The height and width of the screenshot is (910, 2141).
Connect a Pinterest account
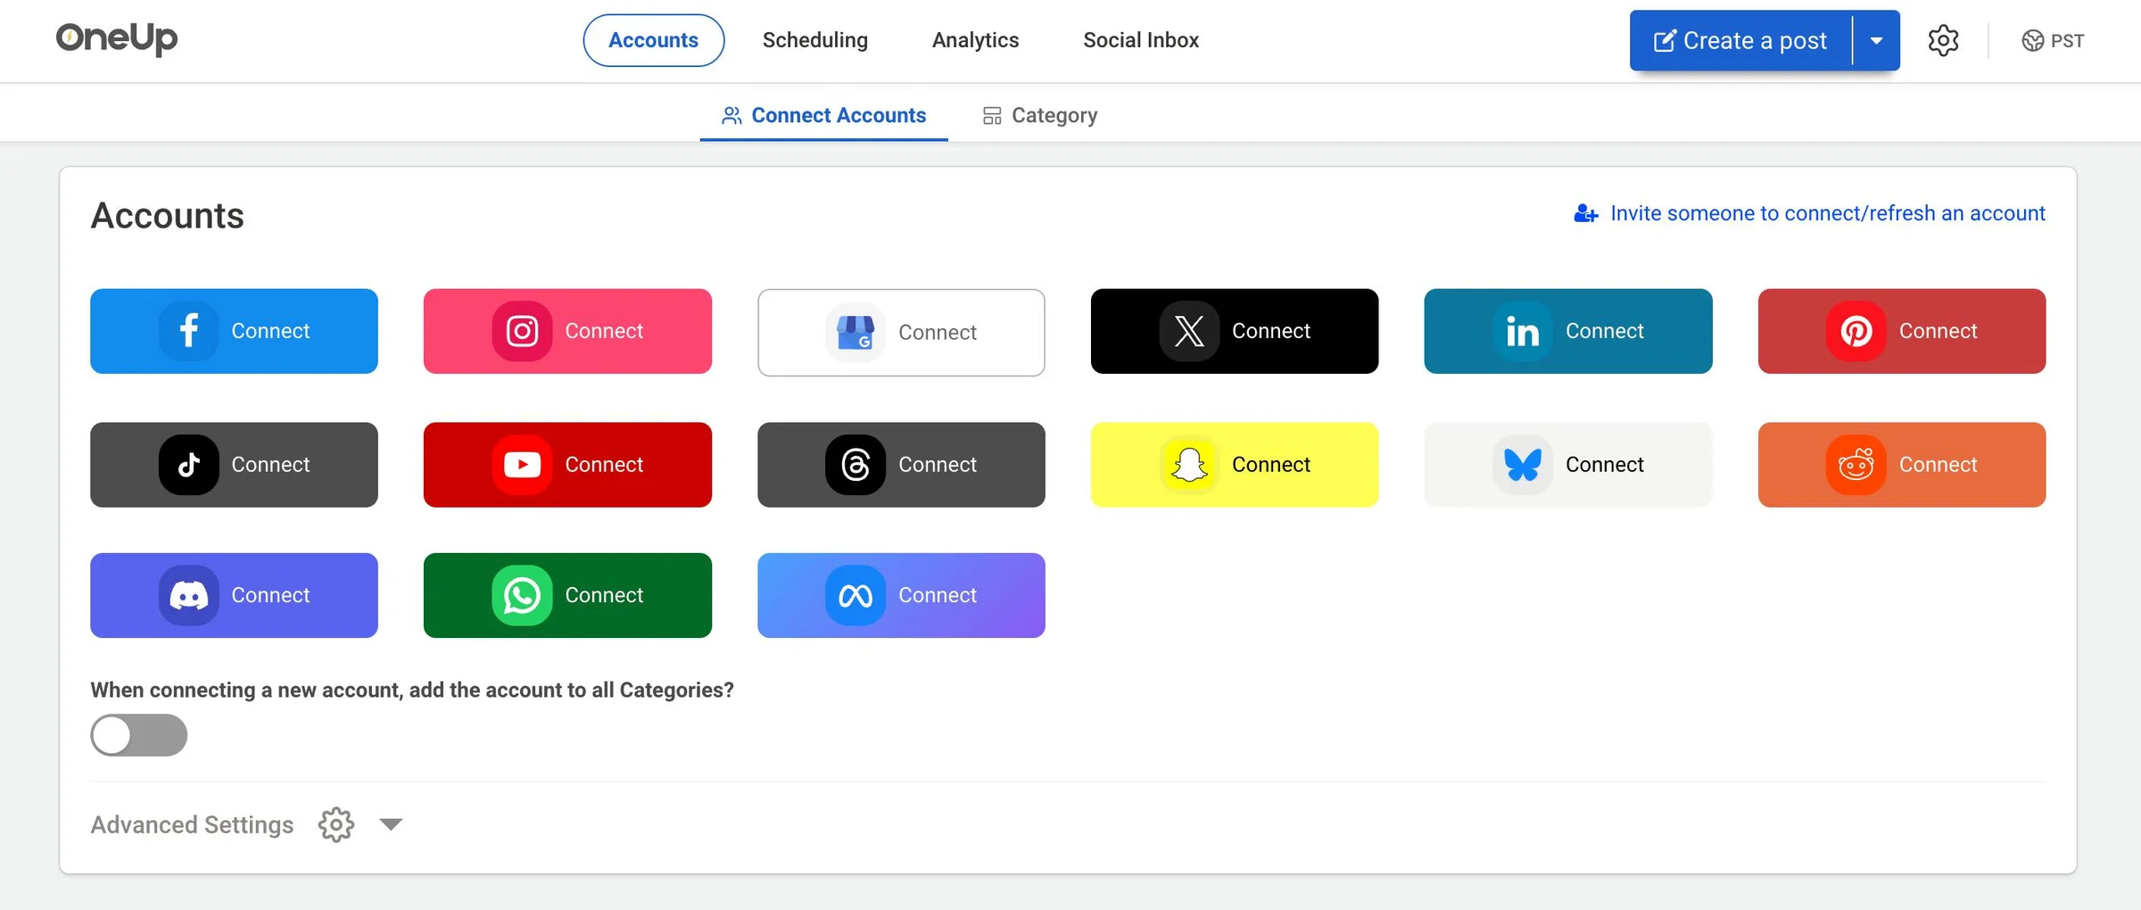coord(1902,331)
